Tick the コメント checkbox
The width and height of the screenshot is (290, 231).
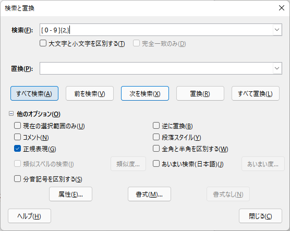17,137
